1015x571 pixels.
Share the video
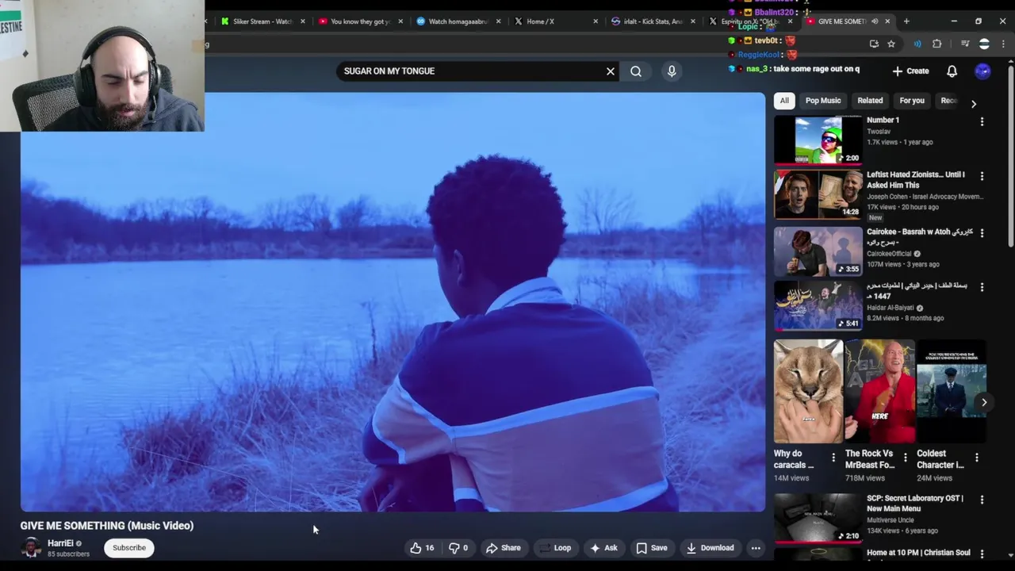point(504,548)
